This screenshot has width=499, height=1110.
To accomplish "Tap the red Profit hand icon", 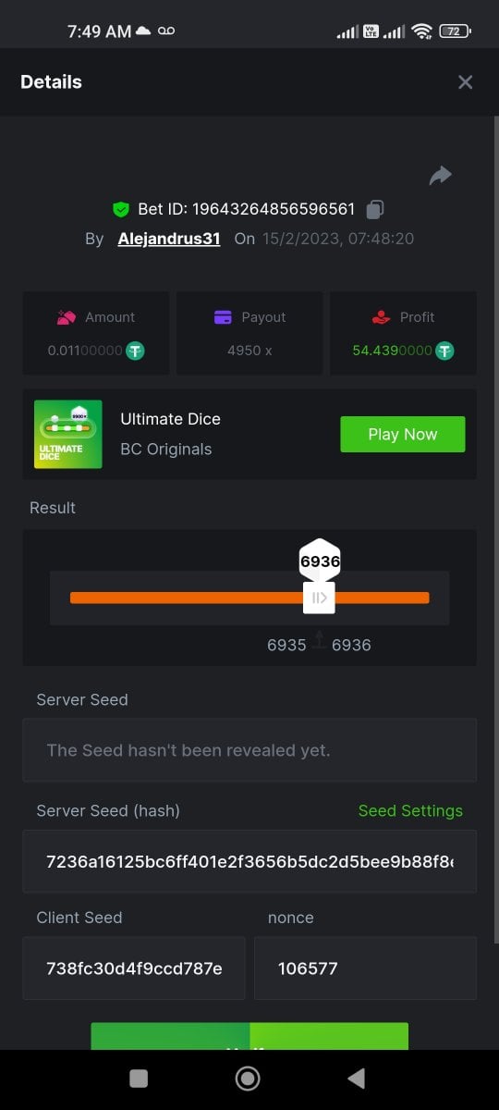I will pyautogui.click(x=381, y=317).
